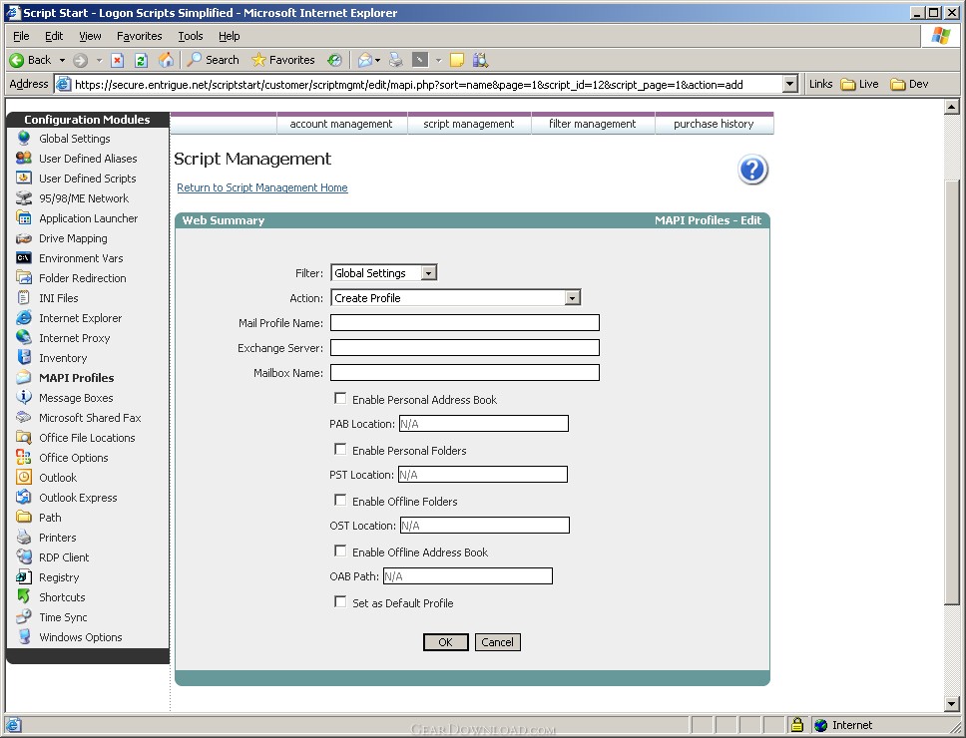
Task: Open the Favorites menu in menu bar
Action: 140,36
